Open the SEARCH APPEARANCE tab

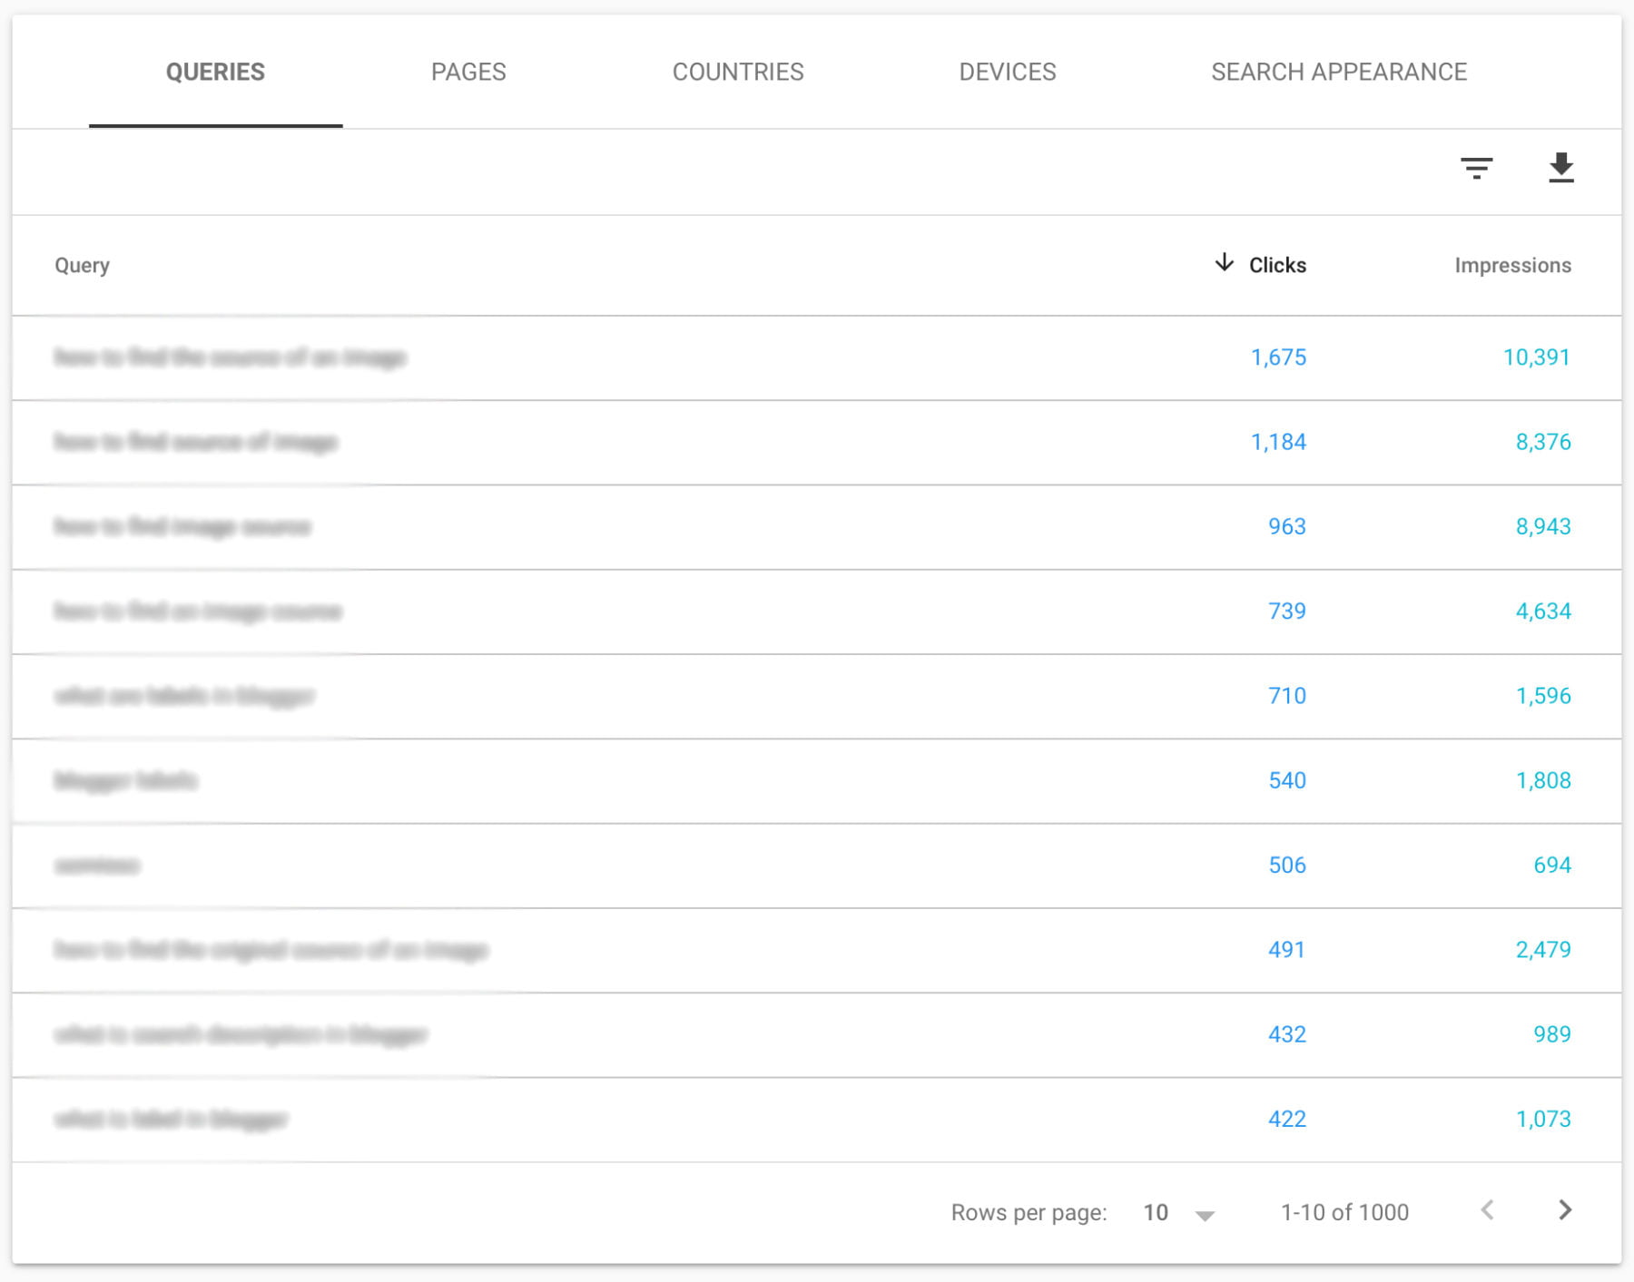[x=1338, y=72]
